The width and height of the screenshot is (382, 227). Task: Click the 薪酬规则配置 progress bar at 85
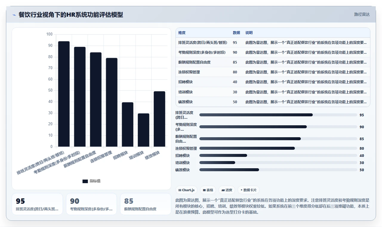click(278, 139)
